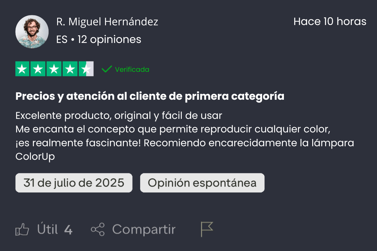Click the second green star
This screenshot has height=251, width=377.
[38, 69]
